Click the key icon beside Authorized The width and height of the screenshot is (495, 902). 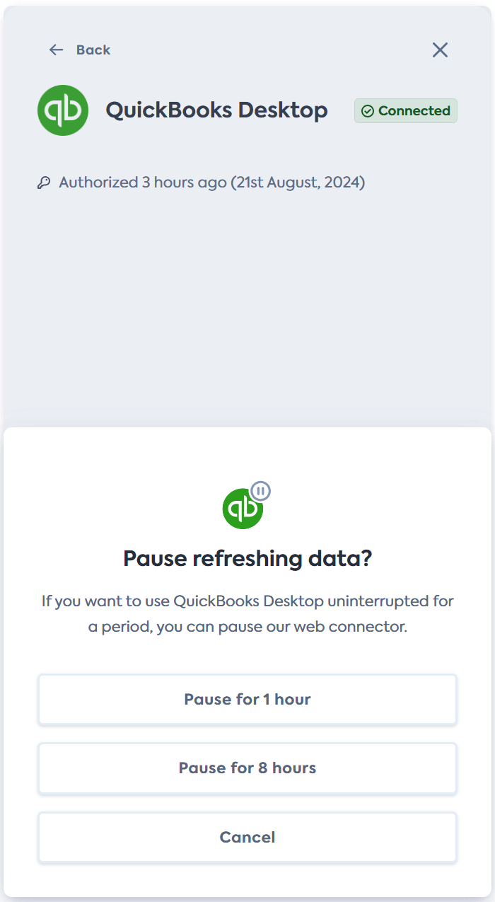(x=44, y=183)
